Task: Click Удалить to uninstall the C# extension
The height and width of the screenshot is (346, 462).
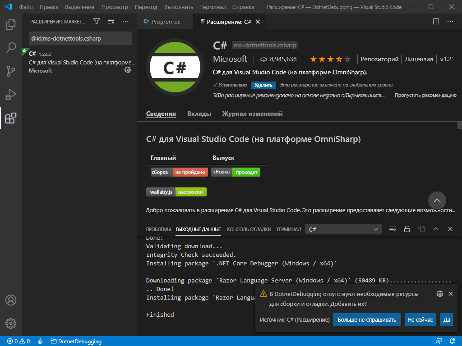Action: point(262,85)
